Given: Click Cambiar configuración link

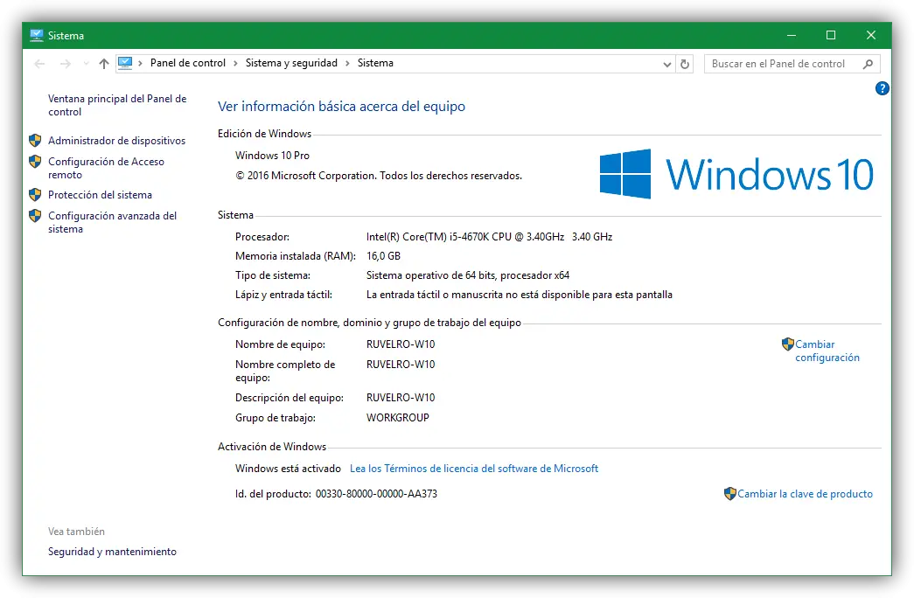Looking at the screenshot, I should click(827, 351).
